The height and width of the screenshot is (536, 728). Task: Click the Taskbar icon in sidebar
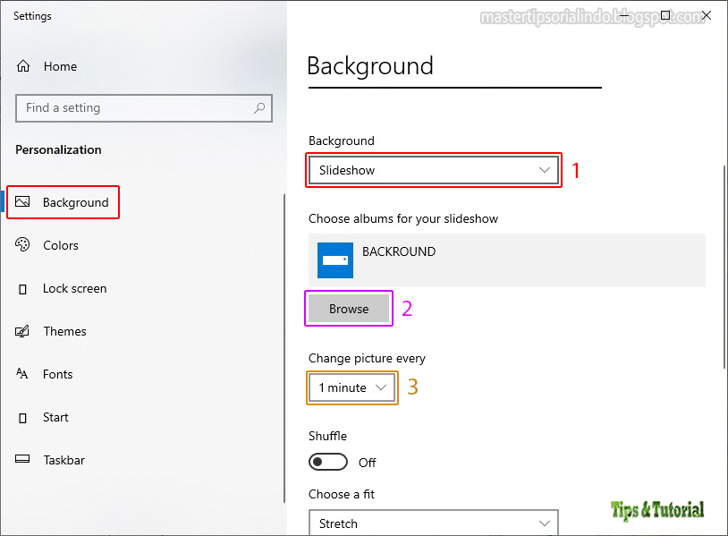tap(22, 459)
